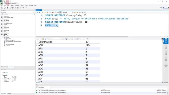Click the search table data icon
This screenshot has height=95, width=169.
(x=24, y=8)
